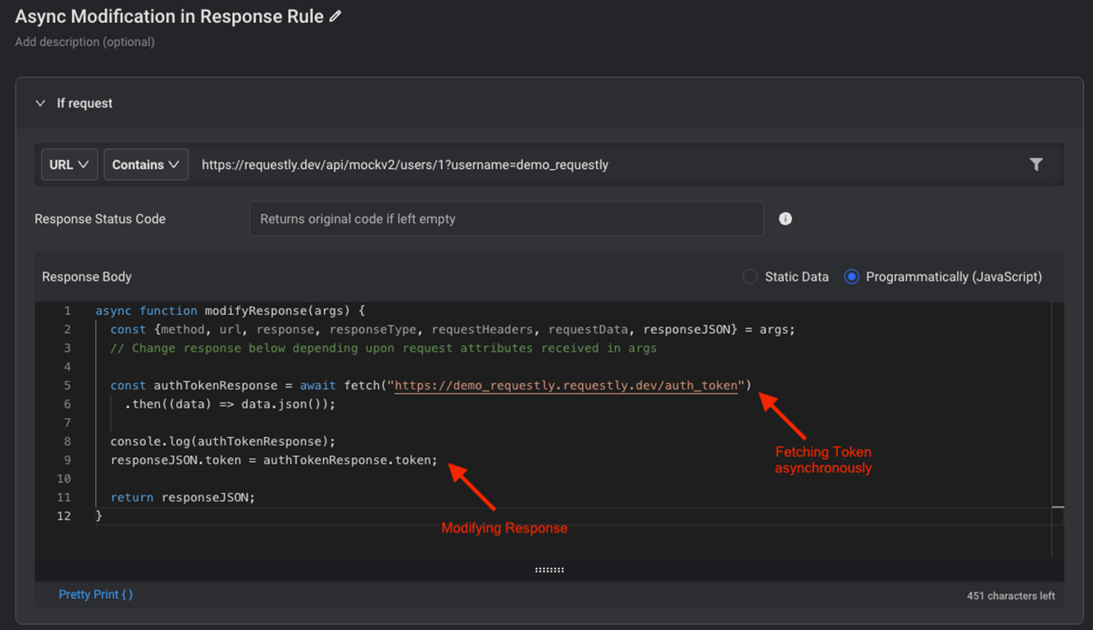Click the resize handle dots below the code editor
1093x630 pixels.
[549, 568]
